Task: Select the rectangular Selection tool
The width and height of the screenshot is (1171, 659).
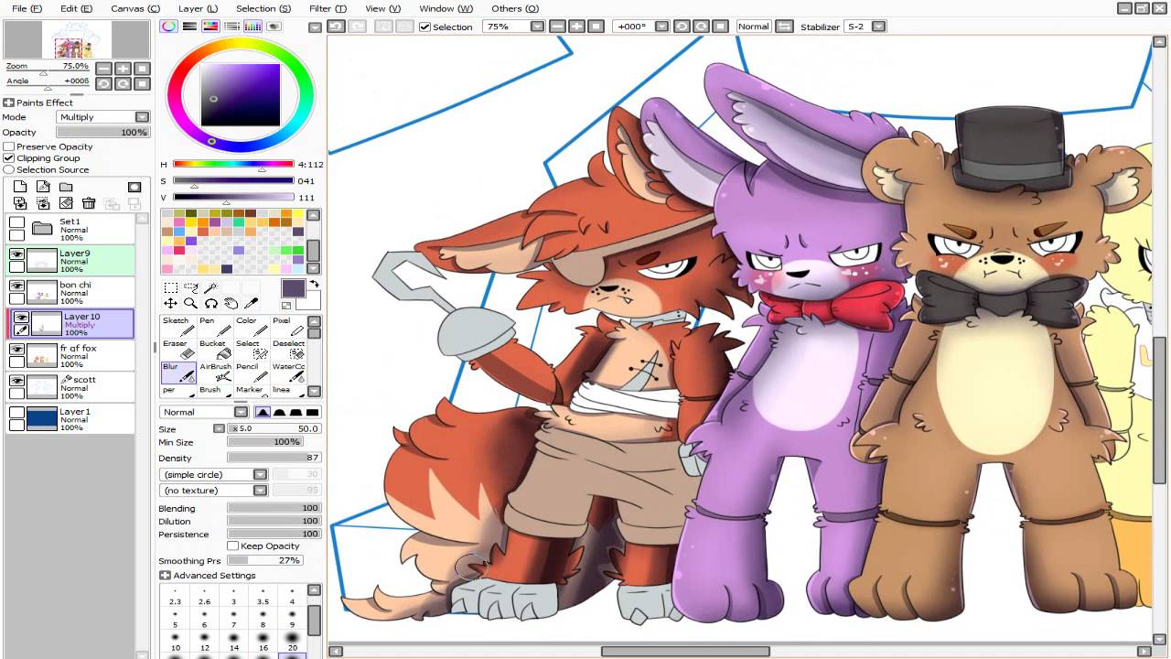Action: point(171,287)
